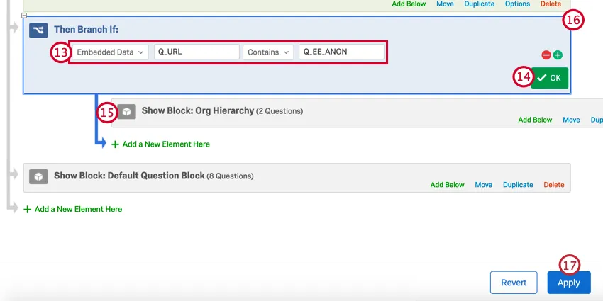
Task: Duplicate the Default Question Block
Action: pyautogui.click(x=518, y=185)
